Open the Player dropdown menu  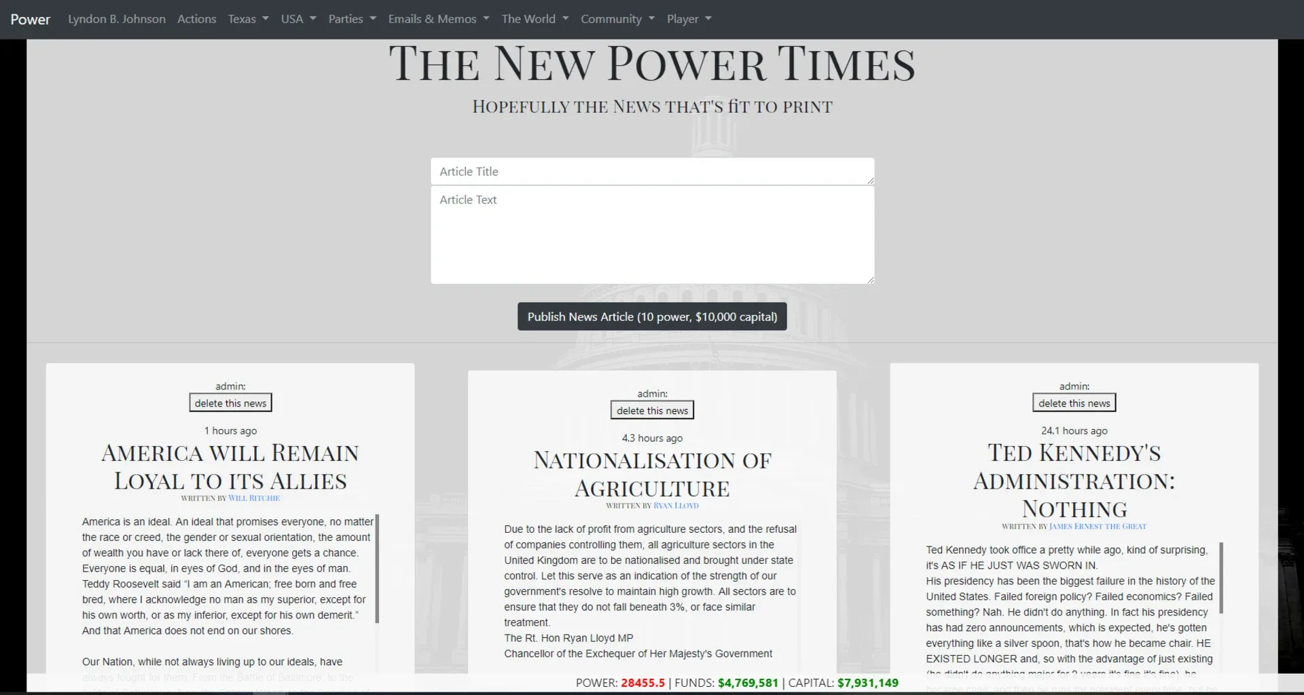(x=689, y=19)
